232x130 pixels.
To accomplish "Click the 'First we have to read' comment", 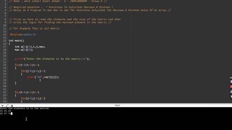I will [x=65, y=19].
